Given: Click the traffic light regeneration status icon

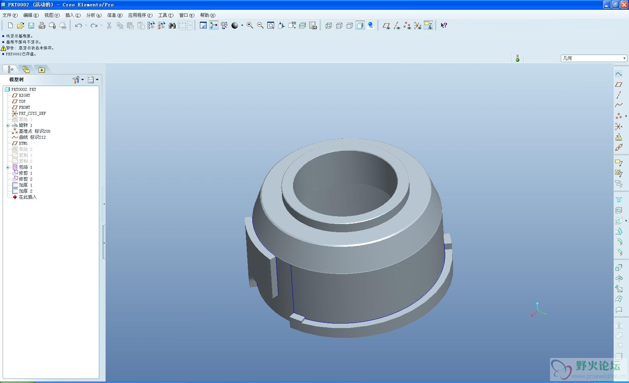Looking at the screenshot, I should [517, 58].
